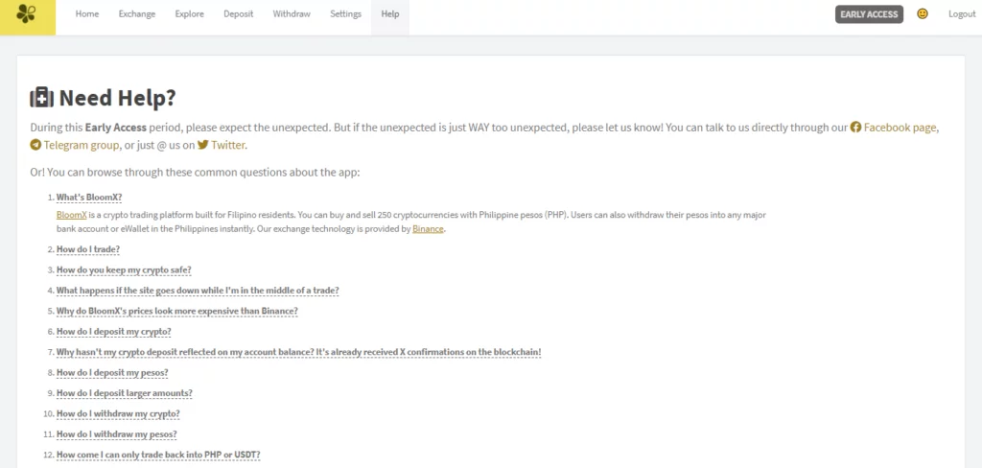Viewport: 982px width, 468px height.
Task: Click the bold "Early Access" text in paragraph
Action: coord(116,128)
